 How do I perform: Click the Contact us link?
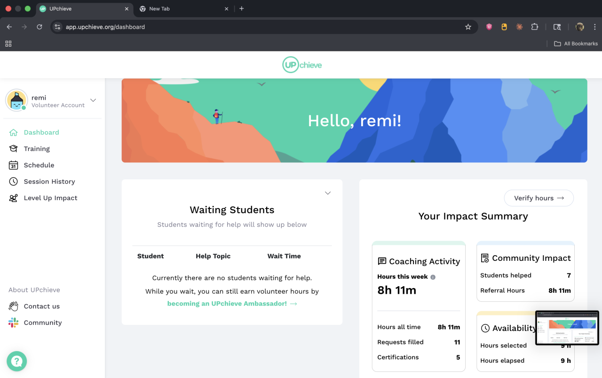[x=42, y=306]
